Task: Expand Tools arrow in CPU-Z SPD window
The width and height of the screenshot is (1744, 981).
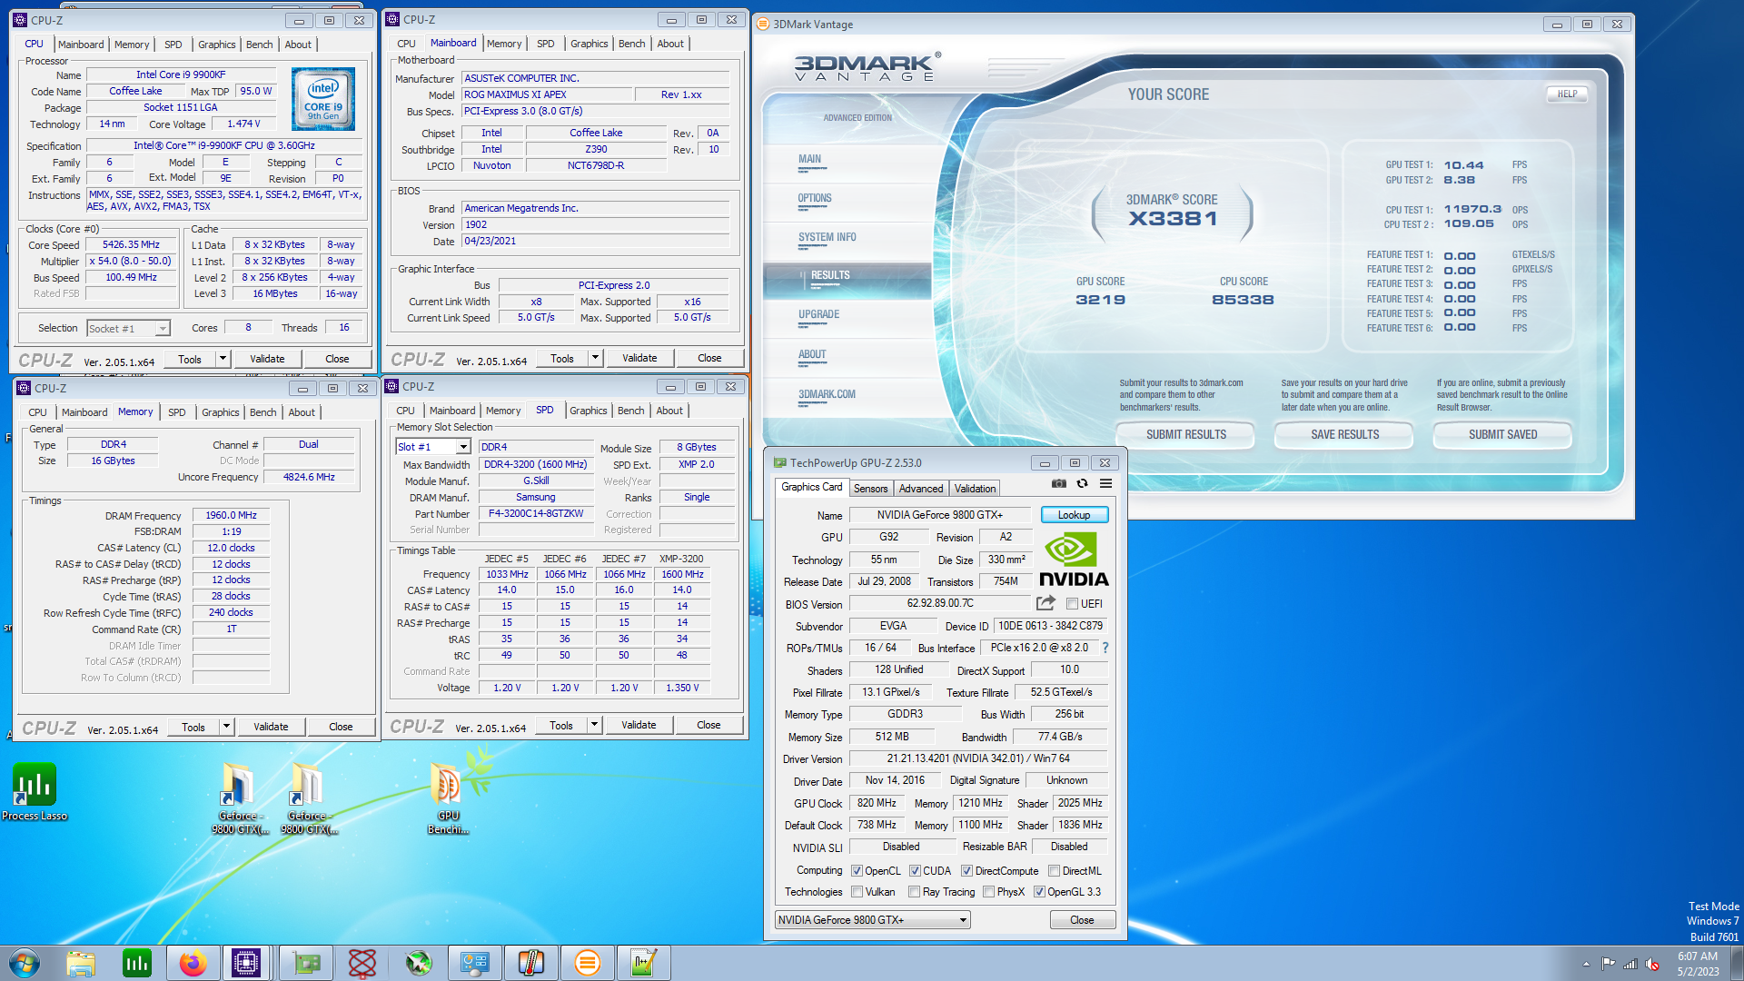Action: [594, 725]
